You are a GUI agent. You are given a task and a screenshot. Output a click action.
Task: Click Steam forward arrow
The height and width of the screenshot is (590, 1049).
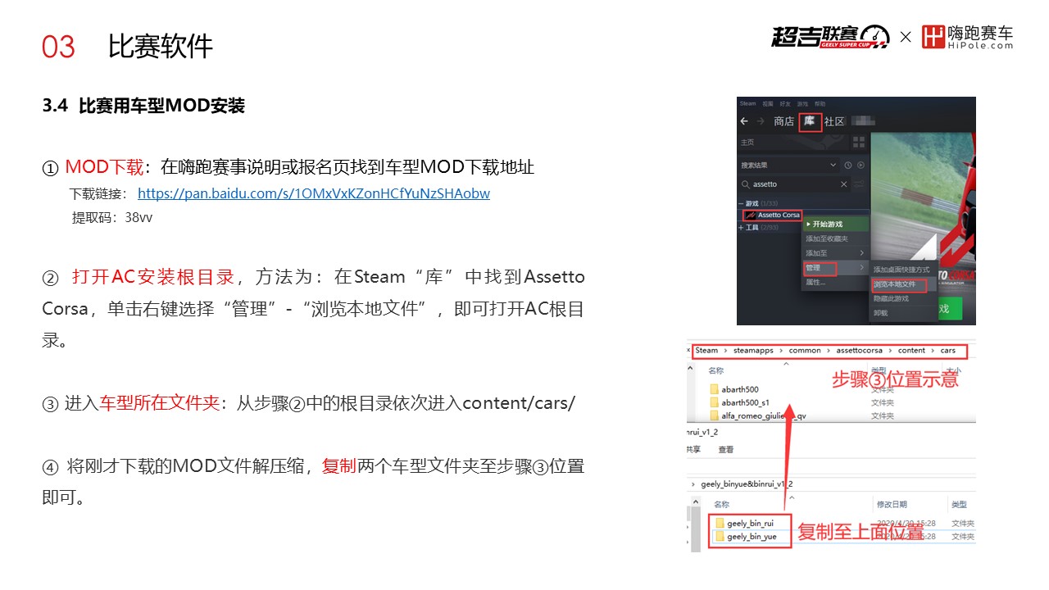point(761,121)
